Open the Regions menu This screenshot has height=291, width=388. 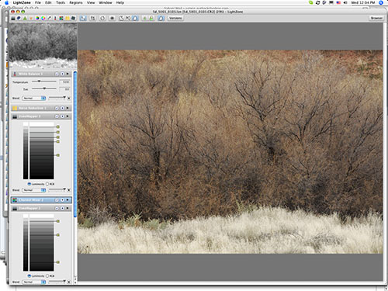pyautogui.click(x=76, y=2)
